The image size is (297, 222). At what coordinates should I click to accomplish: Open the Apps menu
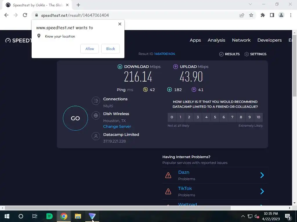tap(195, 40)
